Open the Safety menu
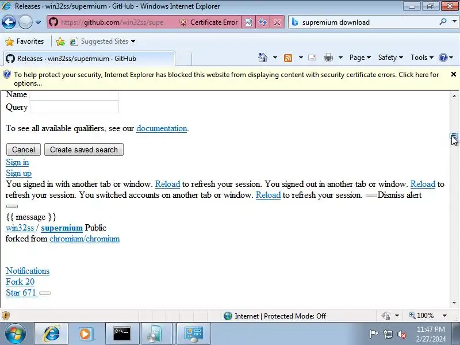 tap(390, 57)
